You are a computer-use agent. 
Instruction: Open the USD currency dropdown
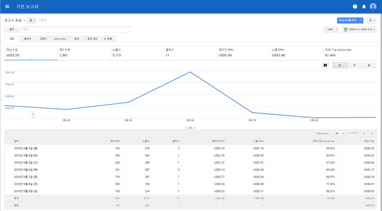point(331,30)
